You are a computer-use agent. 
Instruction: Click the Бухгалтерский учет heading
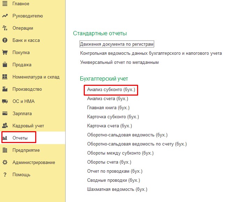tap(104, 78)
